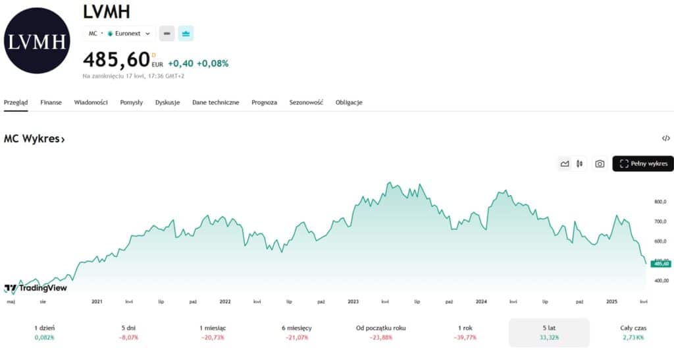Switch chart to candlestick style

580,163
